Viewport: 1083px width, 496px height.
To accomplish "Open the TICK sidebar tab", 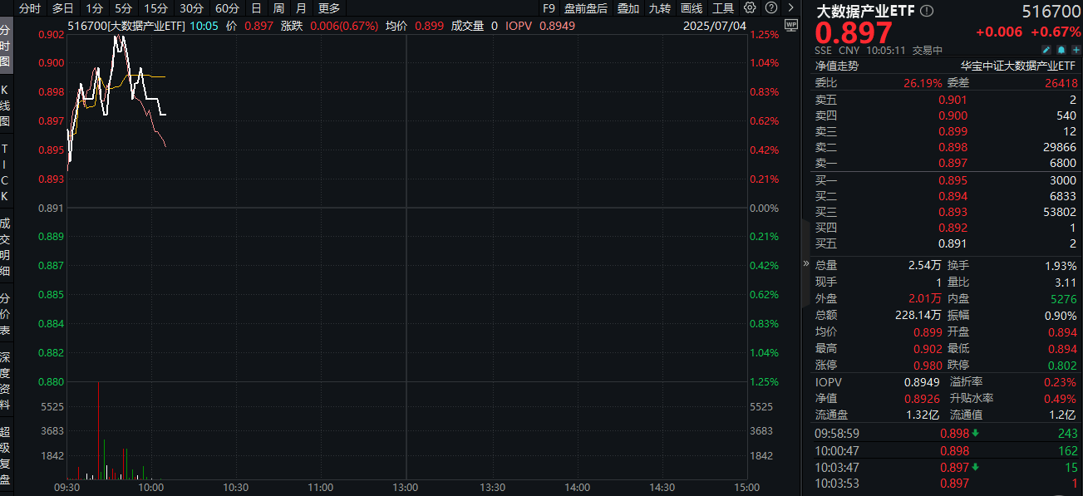I will [5, 172].
